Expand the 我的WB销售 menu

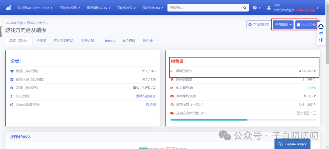70,8
